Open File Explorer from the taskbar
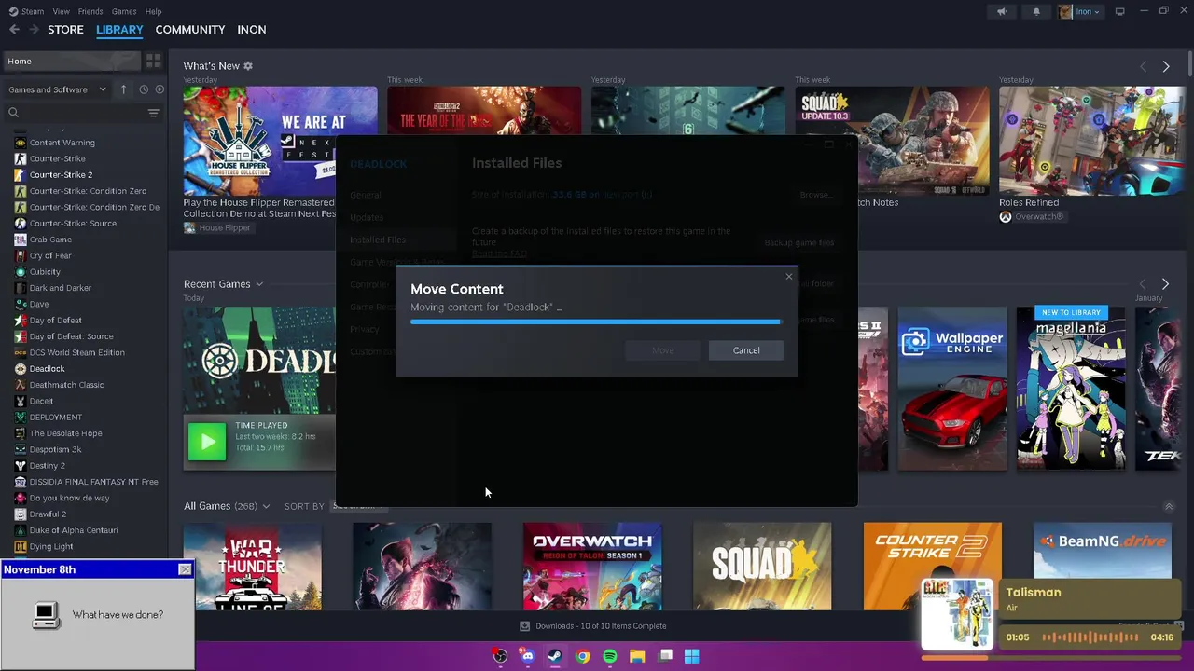The width and height of the screenshot is (1194, 671). tap(637, 656)
